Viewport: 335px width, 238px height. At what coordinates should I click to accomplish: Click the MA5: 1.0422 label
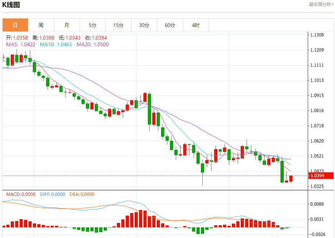tap(21, 45)
